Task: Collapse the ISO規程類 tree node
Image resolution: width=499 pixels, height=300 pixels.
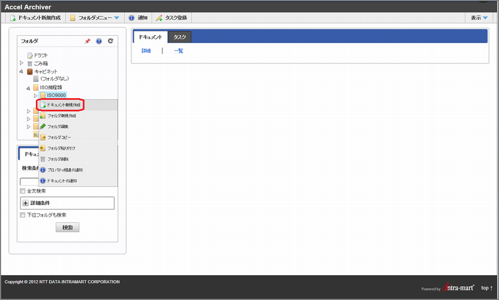Action: [x=28, y=88]
